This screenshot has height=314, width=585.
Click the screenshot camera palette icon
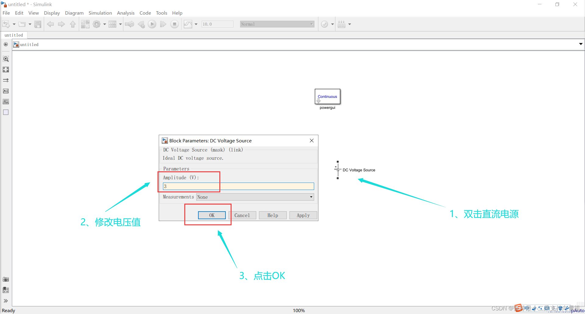coord(6,279)
